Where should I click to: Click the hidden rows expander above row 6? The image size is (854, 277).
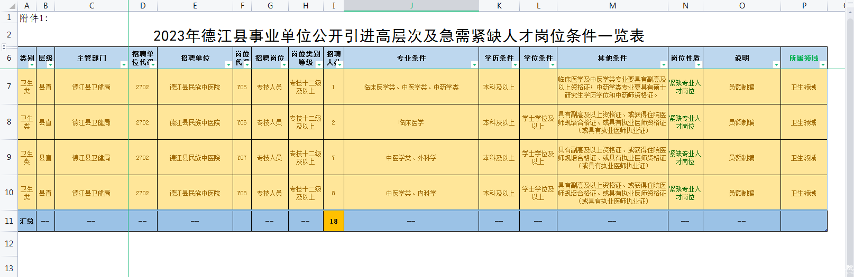(4, 47)
